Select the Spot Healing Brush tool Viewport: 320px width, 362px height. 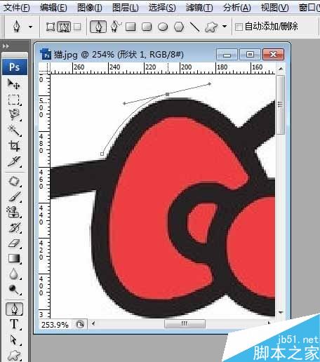pos(14,182)
